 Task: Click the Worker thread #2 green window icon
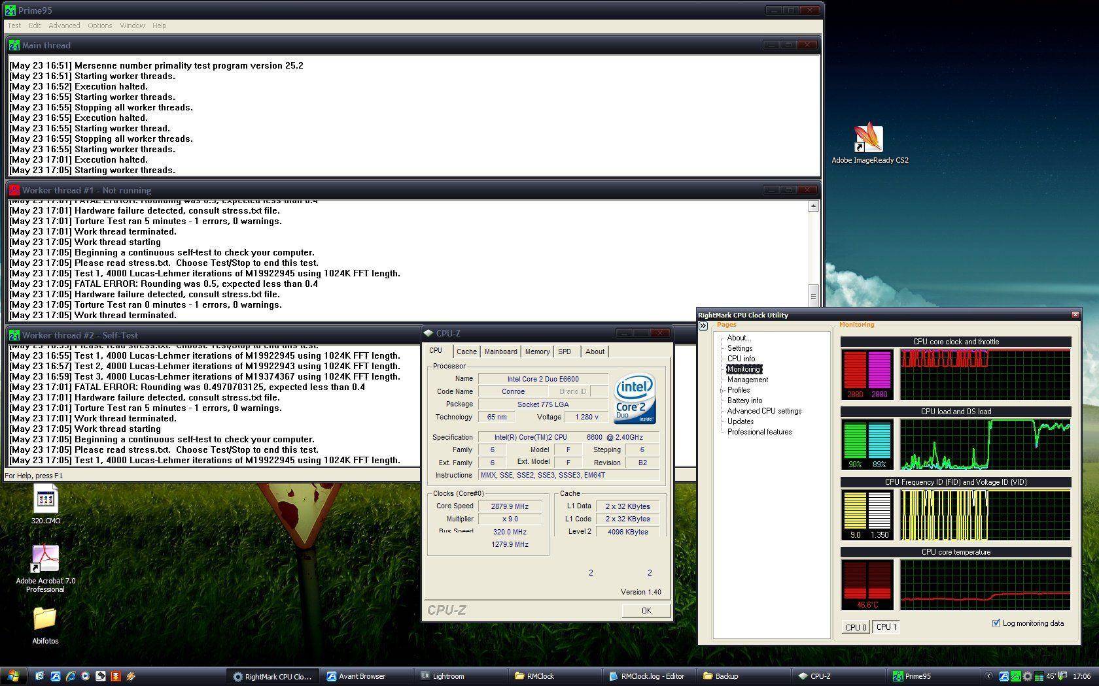14,335
